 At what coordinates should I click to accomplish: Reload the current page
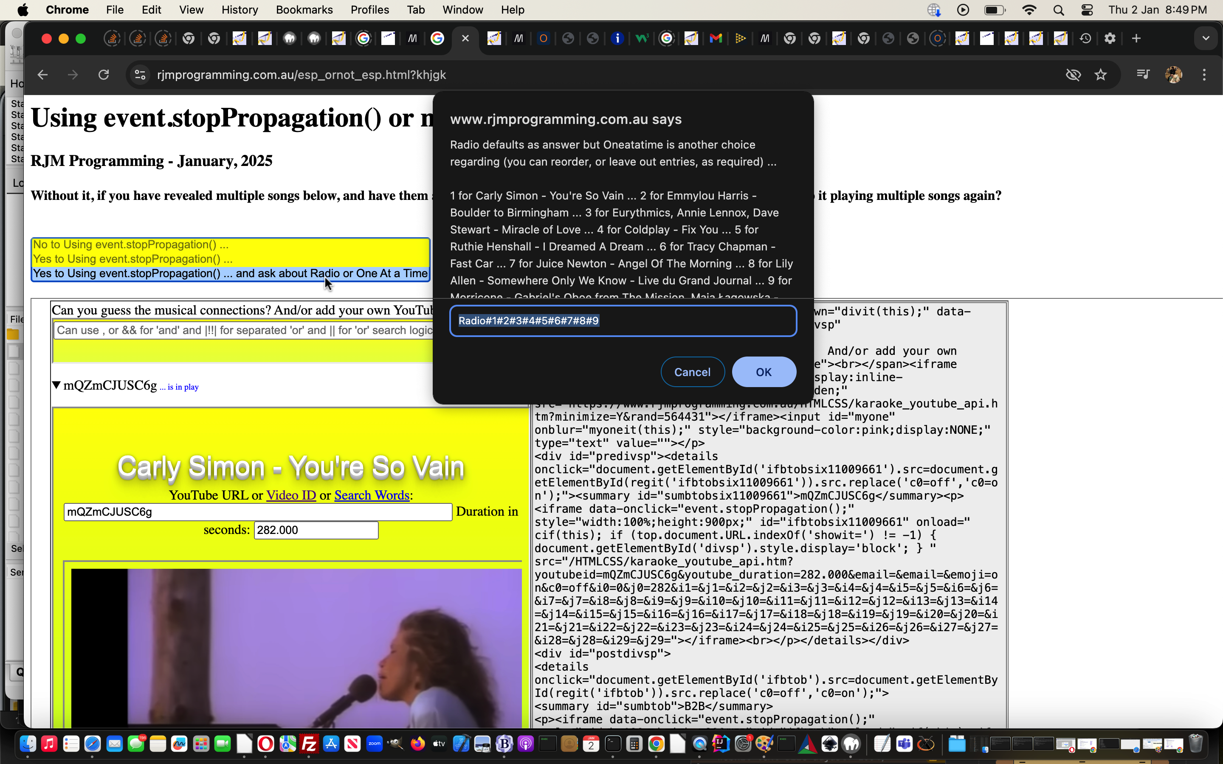(104, 75)
